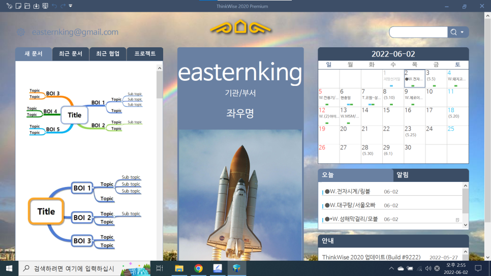Click the volume speaker tray icon
Screen dimensions: 491x276
point(428,268)
